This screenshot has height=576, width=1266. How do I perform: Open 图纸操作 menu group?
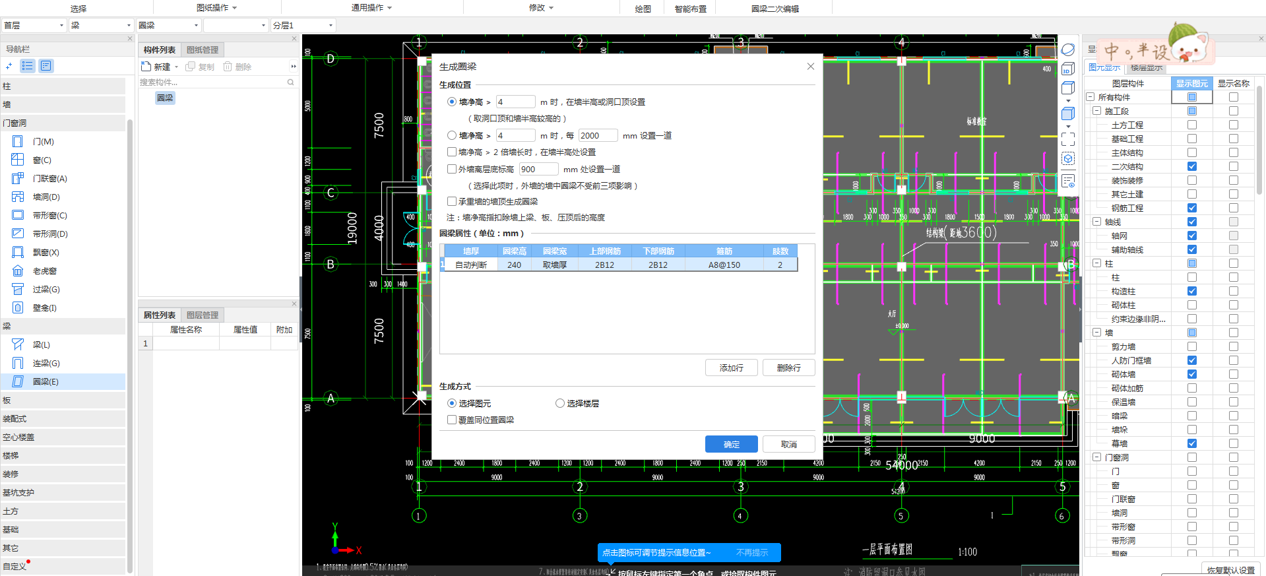(x=216, y=8)
